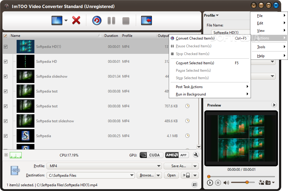288x191 pixels.
Task: Mute the preview volume speaker icon
Action: click(x=226, y=183)
